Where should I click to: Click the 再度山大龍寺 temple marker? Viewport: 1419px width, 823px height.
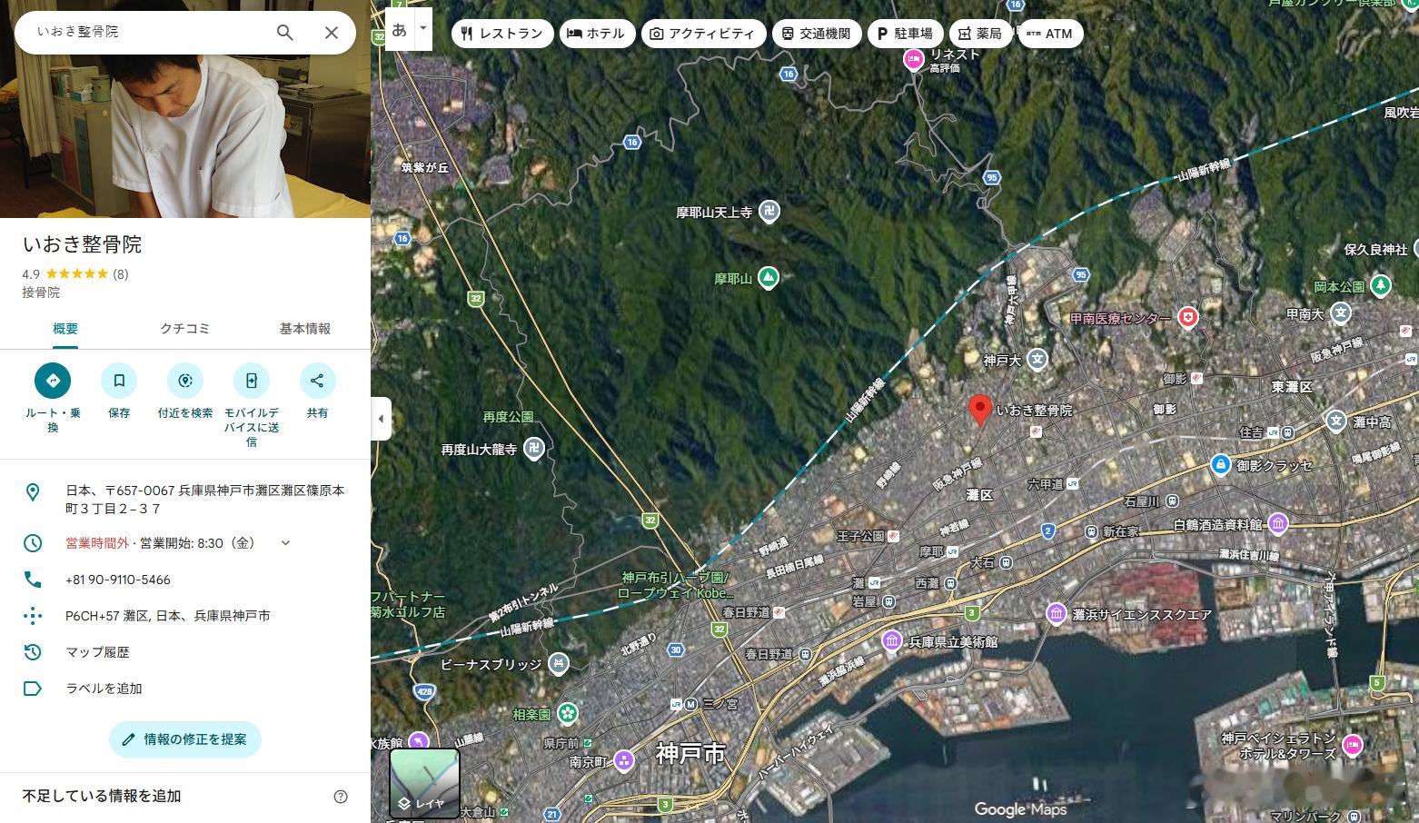click(x=534, y=449)
